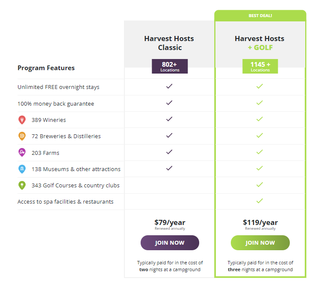Screen dimensions: 324x287
Task: Select the purple 802+ Locations badge
Action: 170,66
